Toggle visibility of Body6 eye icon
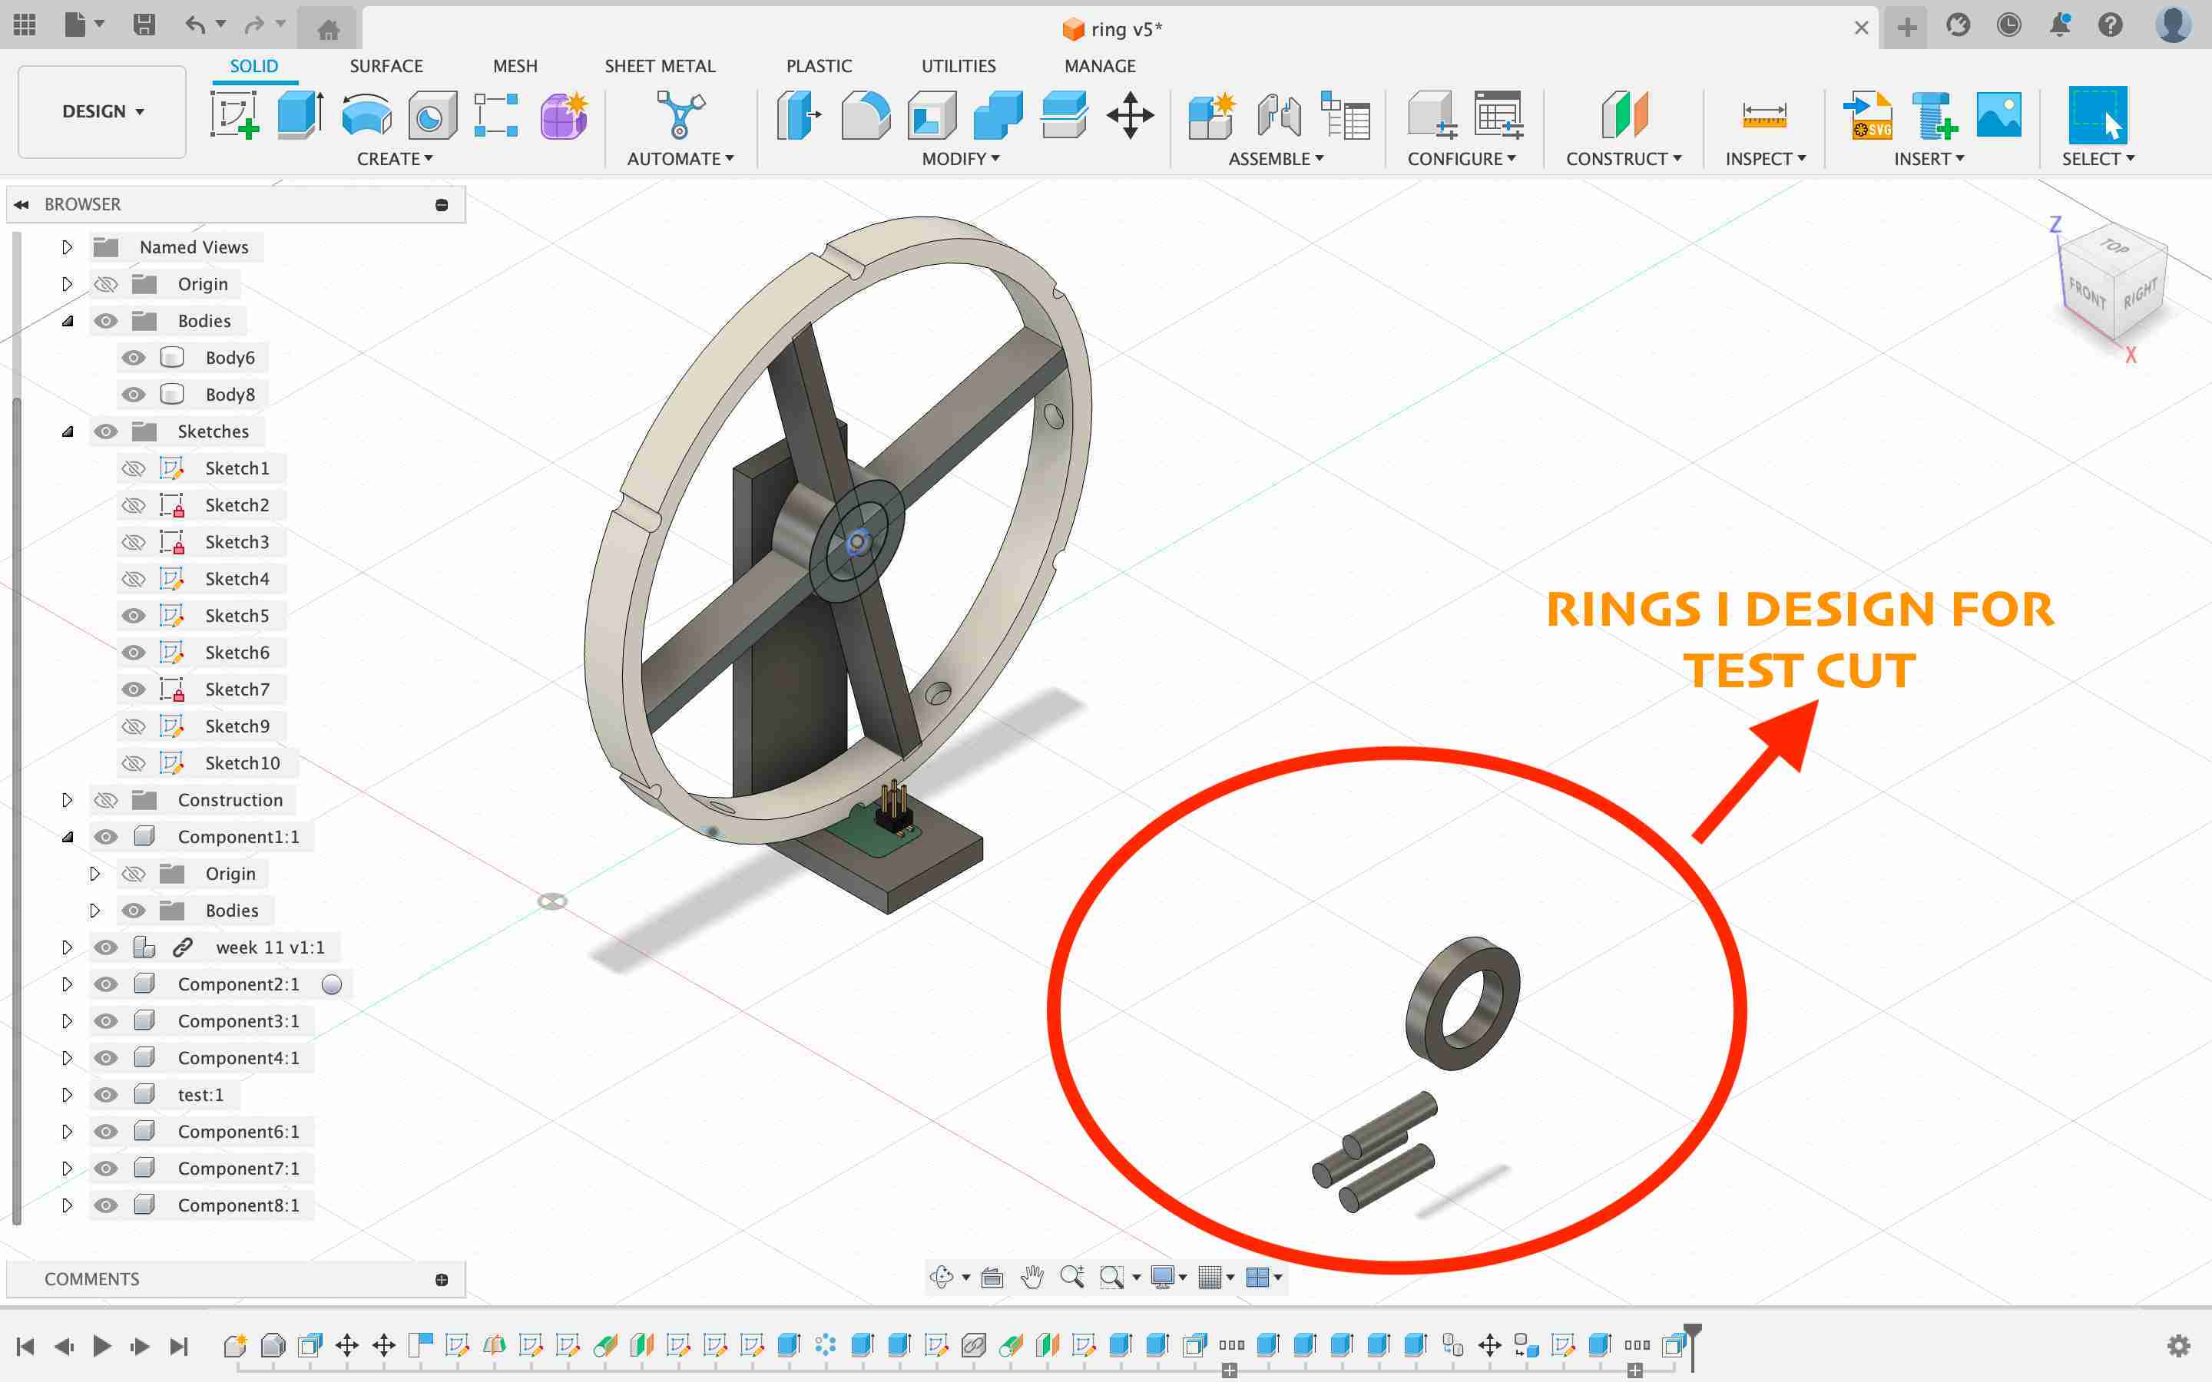Viewport: 2212px width, 1382px height. click(135, 357)
